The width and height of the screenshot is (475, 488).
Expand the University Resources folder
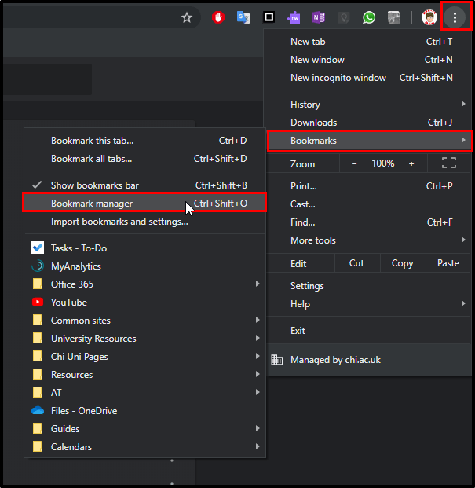click(145, 339)
